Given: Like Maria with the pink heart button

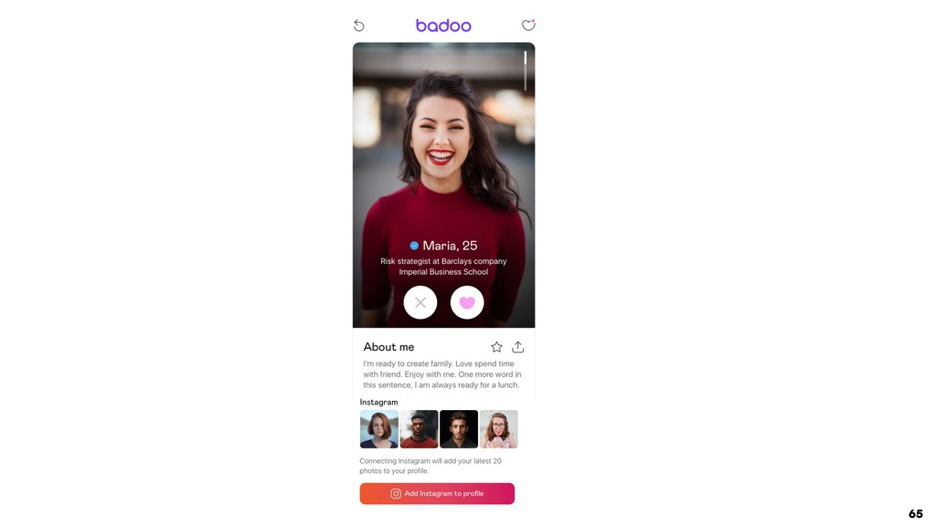Looking at the screenshot, I should 467,302.
